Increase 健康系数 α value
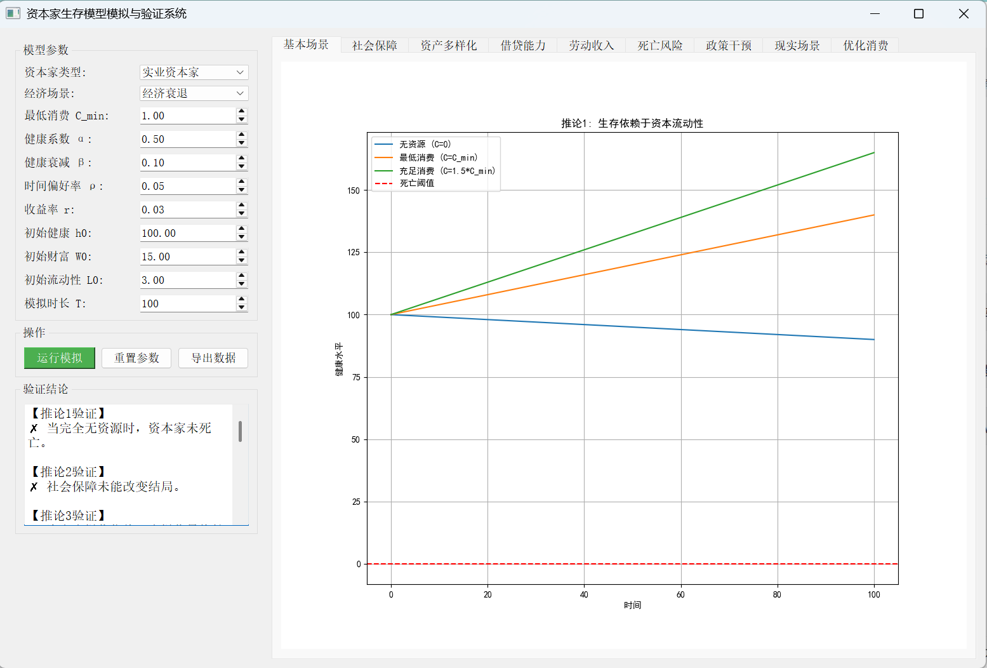987x668 pixels. [x=241, y=135]
